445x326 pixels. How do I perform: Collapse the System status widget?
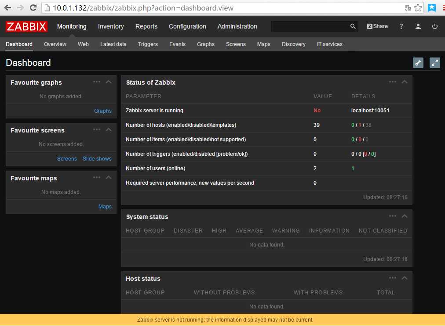pyautogui.click(x=405, y=216)
